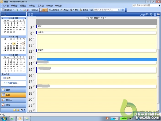161x121 pixels.
Task: Go to previous month arrow in date navigator
Action: 2,18
